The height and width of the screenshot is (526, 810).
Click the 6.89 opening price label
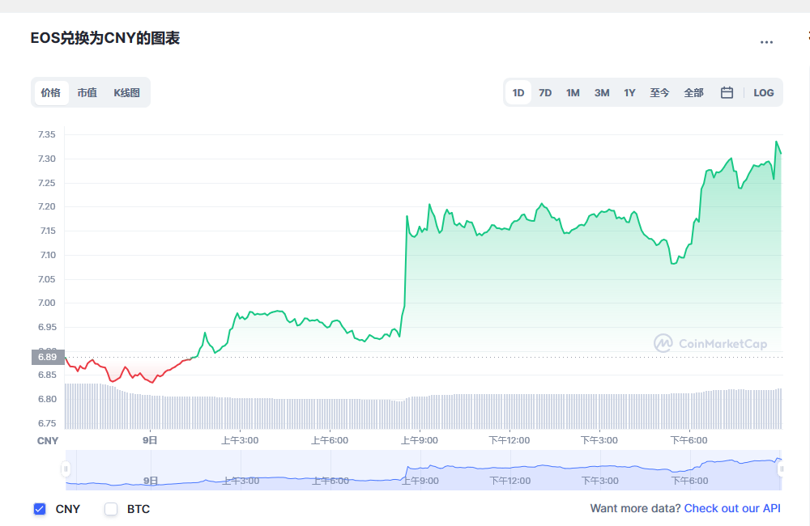tap(48, 357)
